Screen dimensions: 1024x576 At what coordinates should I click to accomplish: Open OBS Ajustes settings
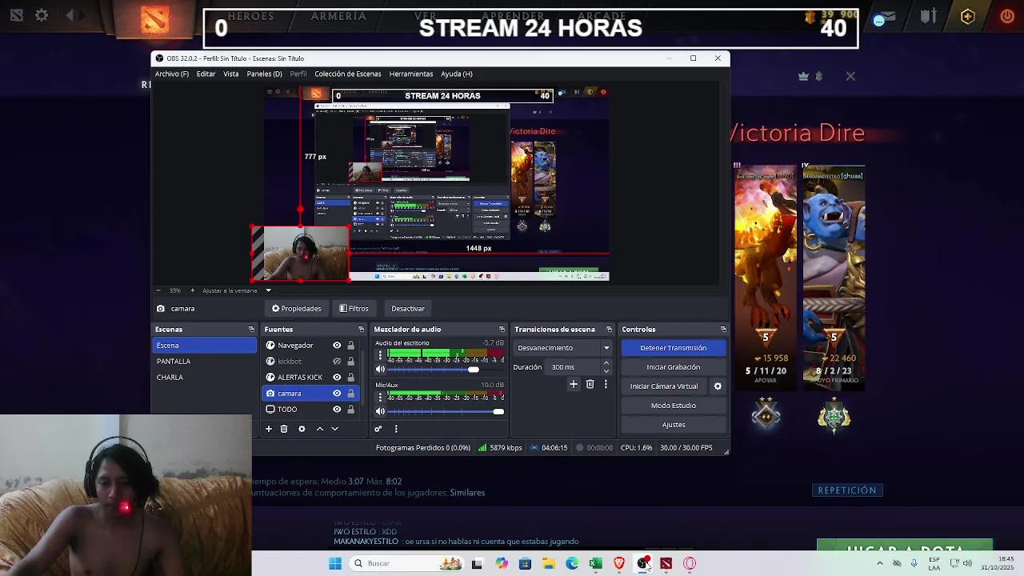[x=673, y=425]
